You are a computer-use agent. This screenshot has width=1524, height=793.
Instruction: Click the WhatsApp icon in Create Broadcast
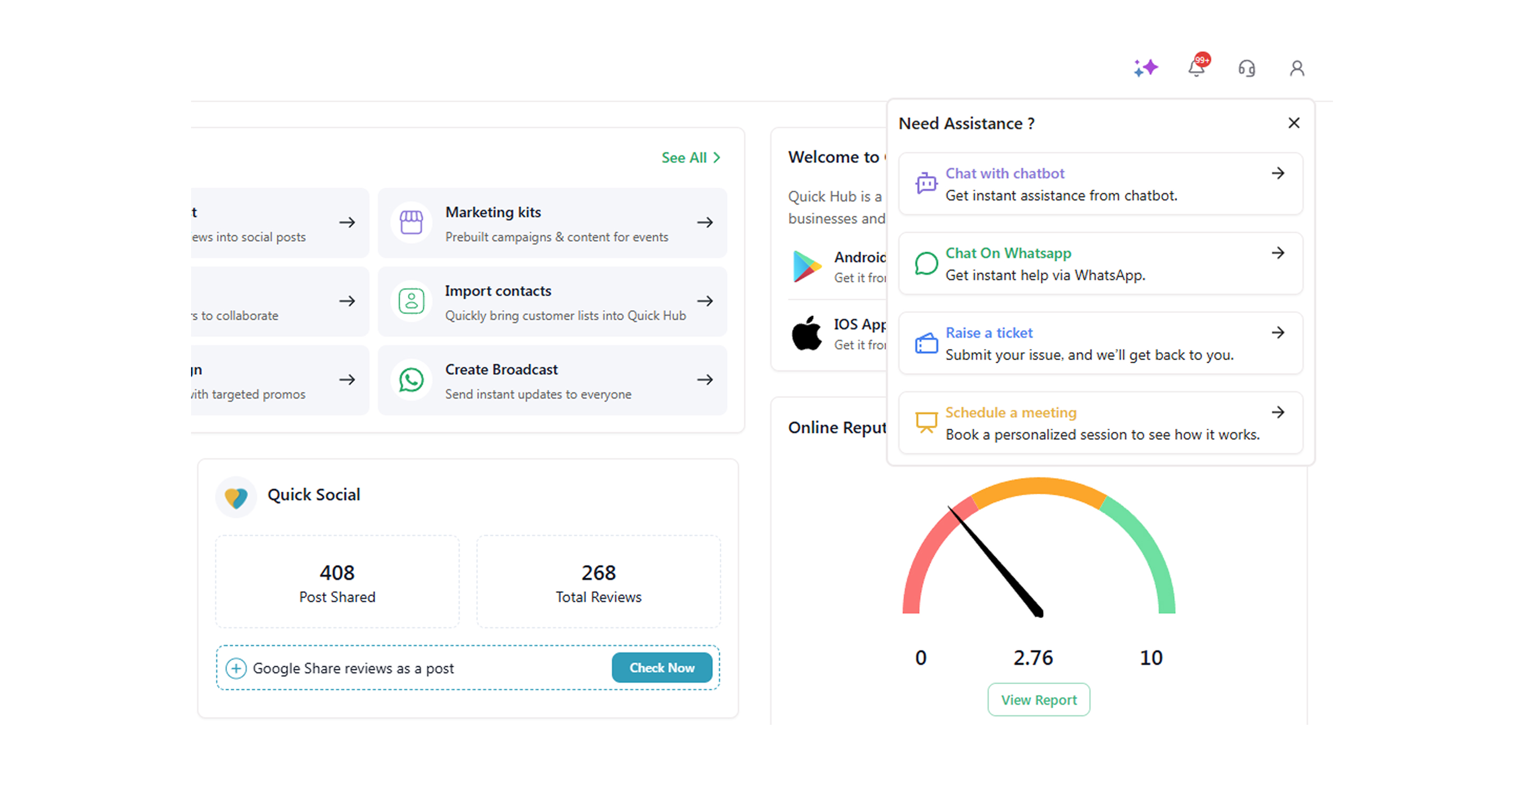point(411,380)
